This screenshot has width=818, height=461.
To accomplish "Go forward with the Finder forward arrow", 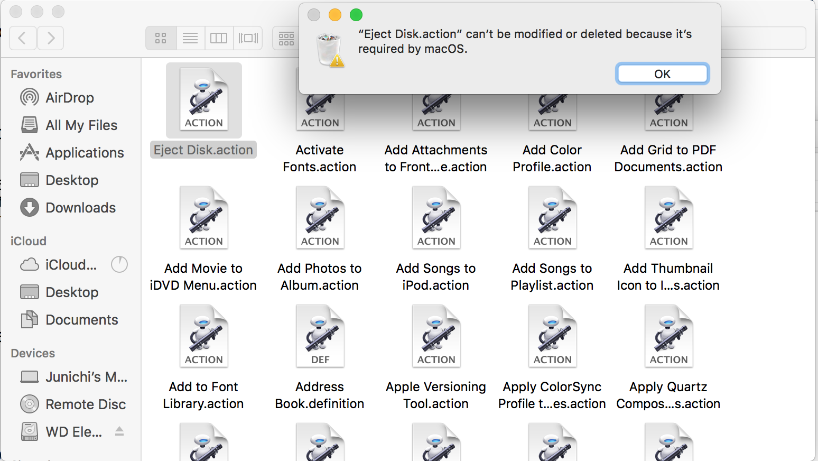I will [51, 38].
